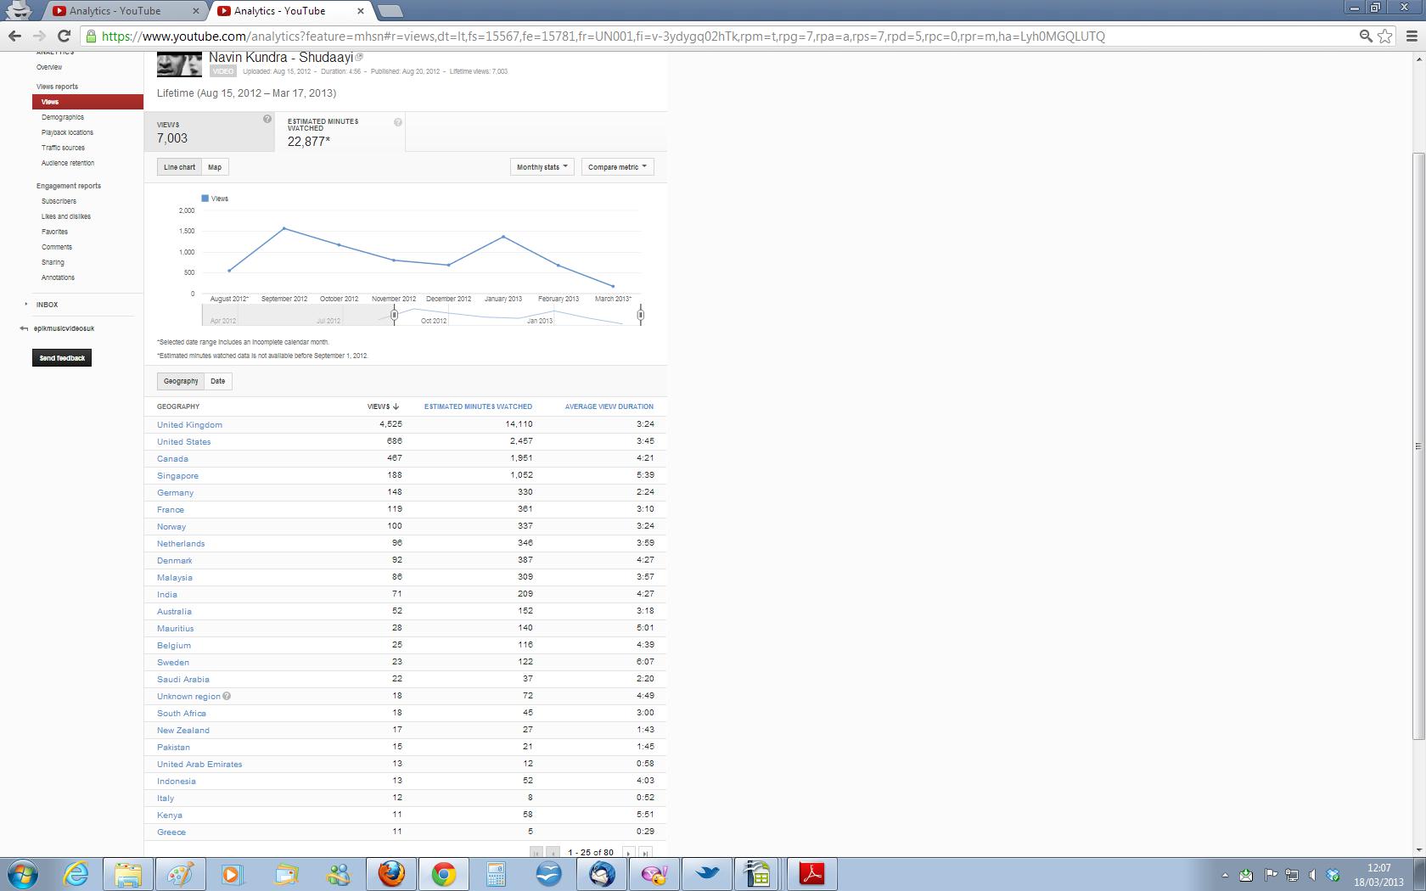The width and height of the screenshot is (1426, 891).
Task: Click the Unknown region help icon
Action: pyautogui.click(x=227, y=696)
